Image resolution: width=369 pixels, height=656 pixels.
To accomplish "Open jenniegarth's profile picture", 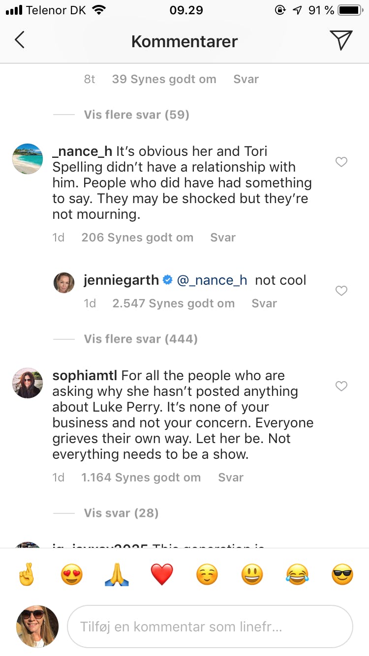I will tap(64, 283).
